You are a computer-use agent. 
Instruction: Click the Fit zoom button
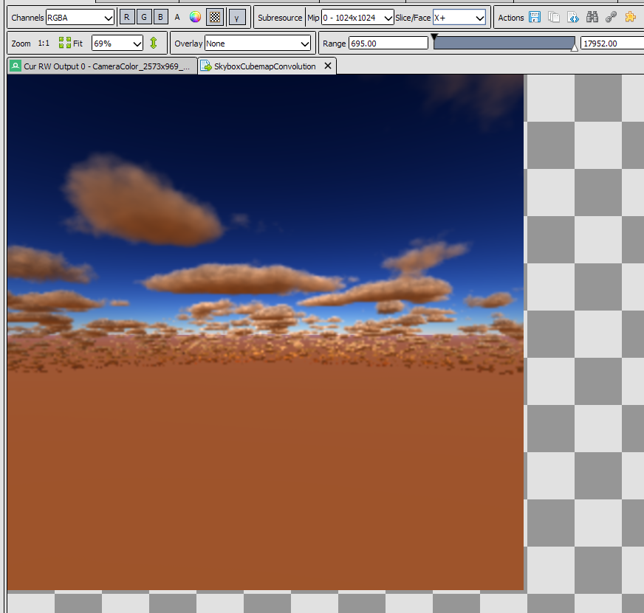click(69, 43)
